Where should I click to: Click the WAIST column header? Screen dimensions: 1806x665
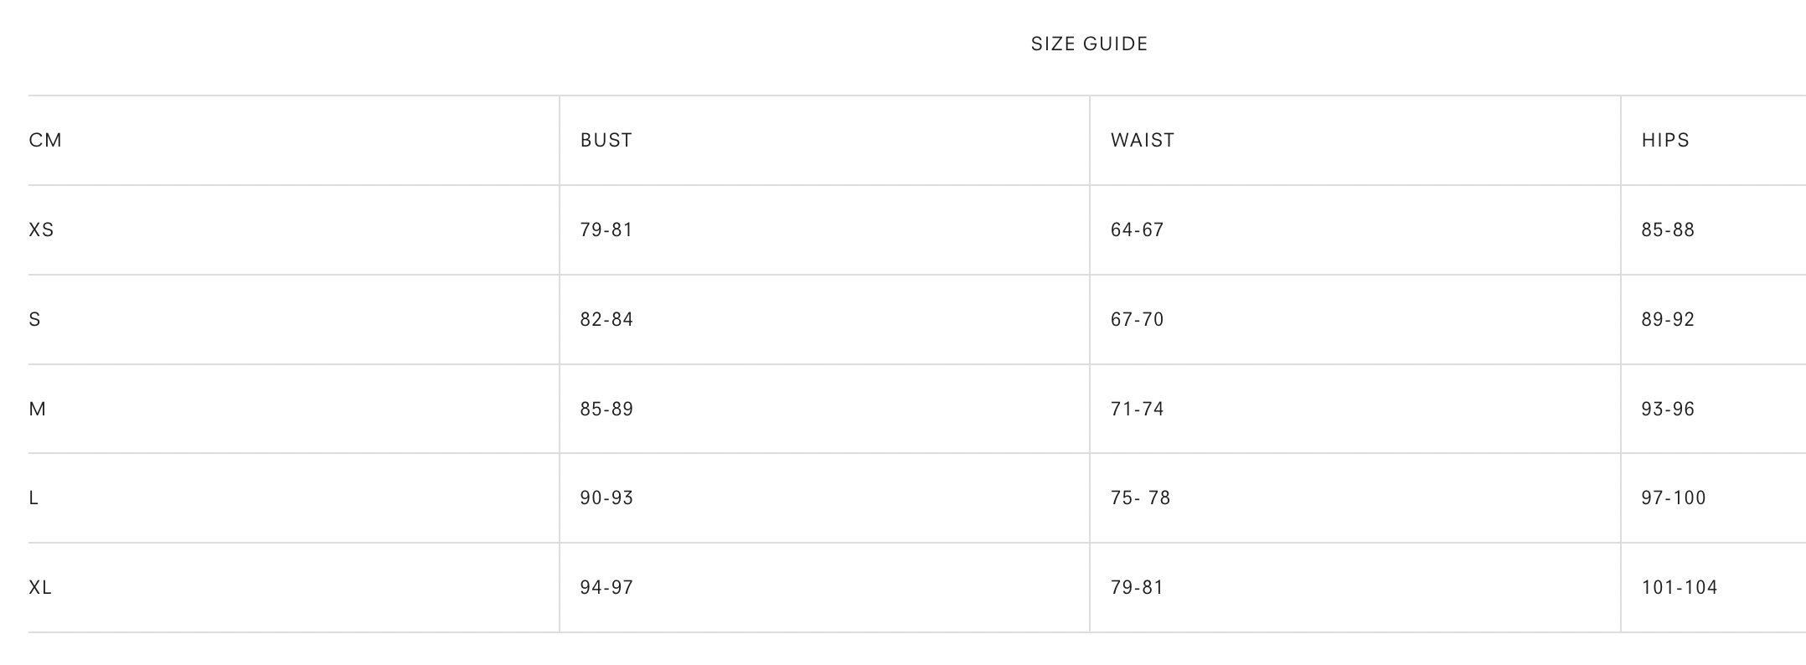(x=1143, y=141)
